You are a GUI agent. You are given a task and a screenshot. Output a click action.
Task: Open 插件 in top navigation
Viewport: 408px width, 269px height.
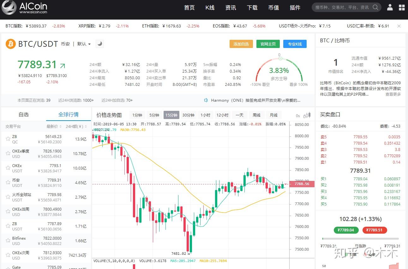click(295, 8)
